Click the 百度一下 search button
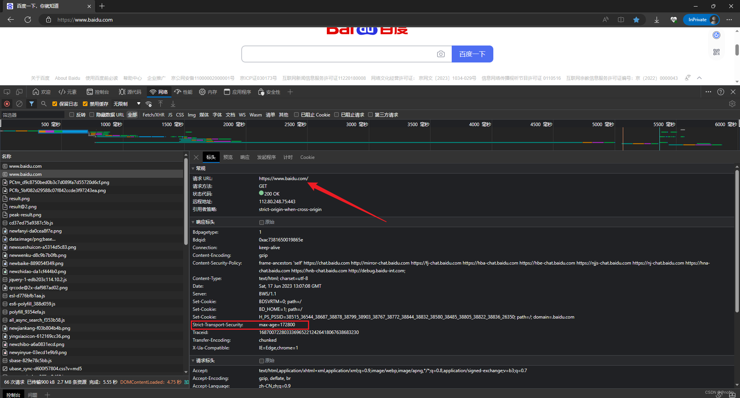Screen dimensions: 740x398 [472, 54]
